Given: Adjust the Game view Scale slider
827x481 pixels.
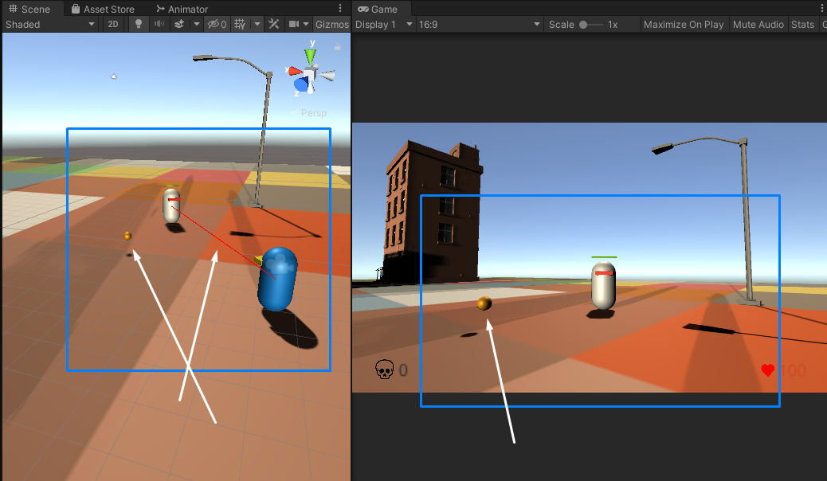Looking at the screenshot, I should click(x=591, y=24).
